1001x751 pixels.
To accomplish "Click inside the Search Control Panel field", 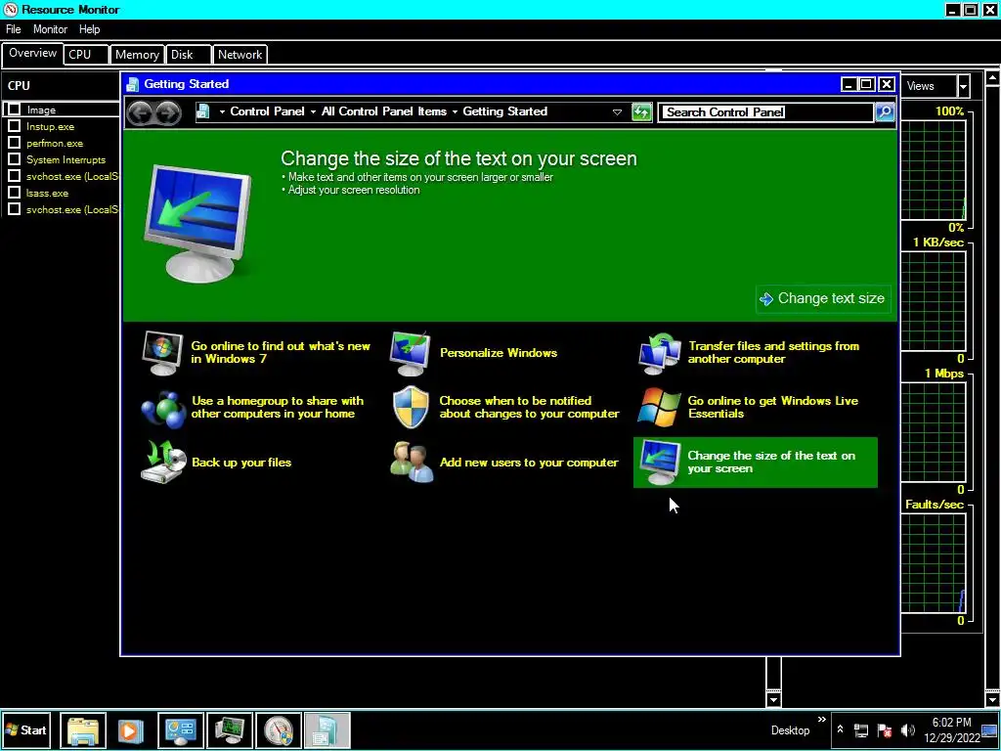I will pyautogui.click(x=765, y=112).
